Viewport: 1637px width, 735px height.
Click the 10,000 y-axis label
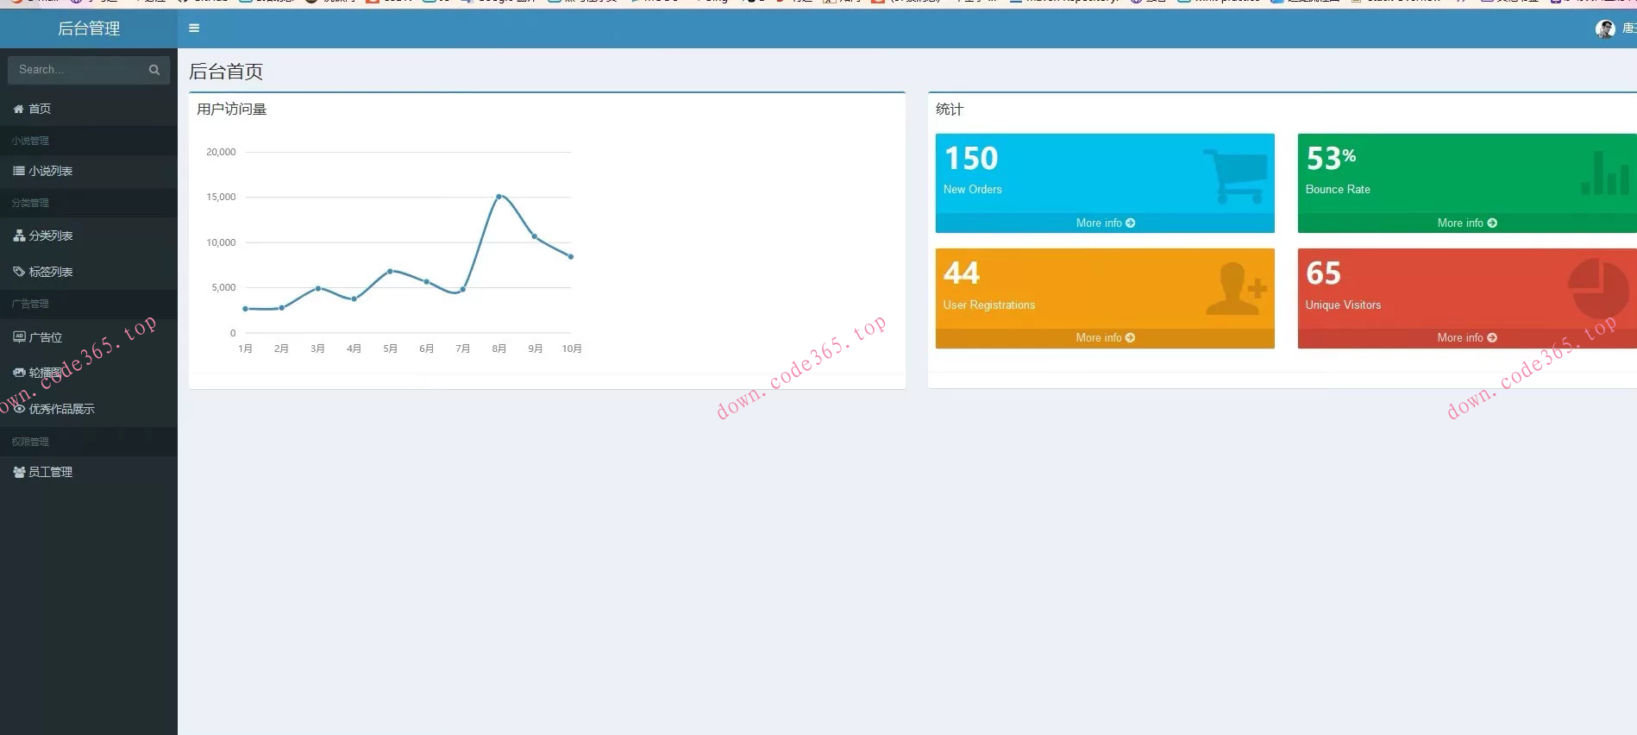click(x=221, y=242)
